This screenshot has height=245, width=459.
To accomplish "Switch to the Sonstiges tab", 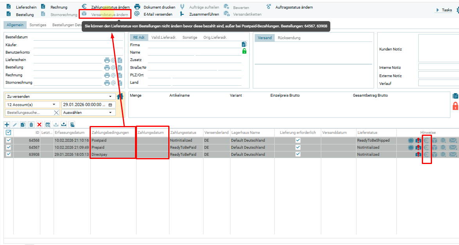I will 38,25.
